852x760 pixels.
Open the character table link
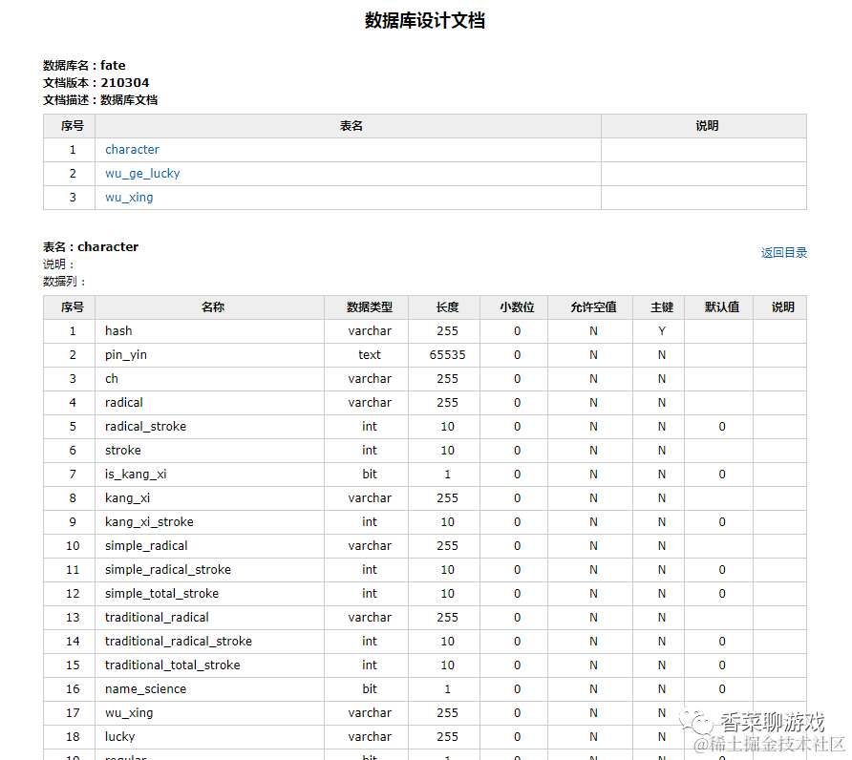[132, 149]
